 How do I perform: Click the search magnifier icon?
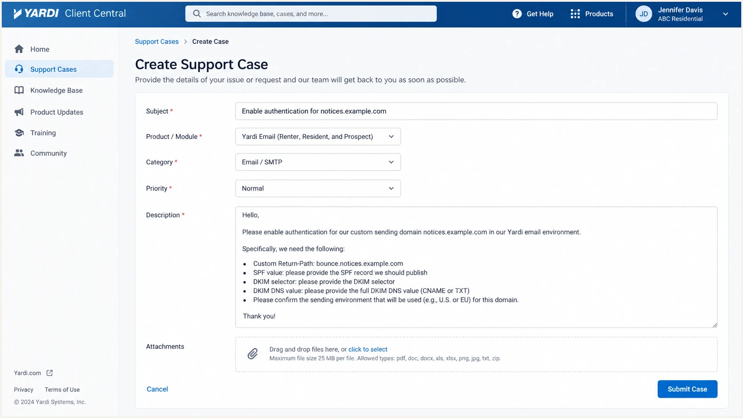[197, 14]
